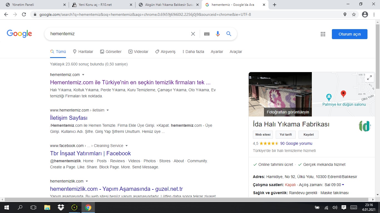The height and width of the screenshot is (213, 380).
Task: Select the Görseller search tab
Action: tap(111, 52)
